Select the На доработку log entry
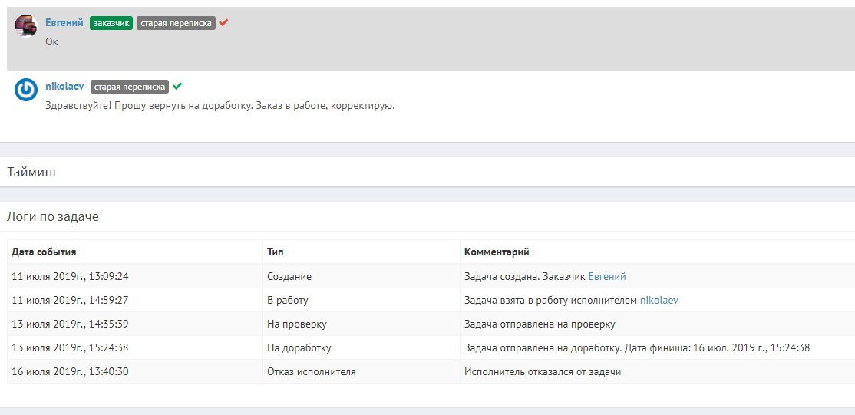The image size is (855, 415). coord(431,348)
